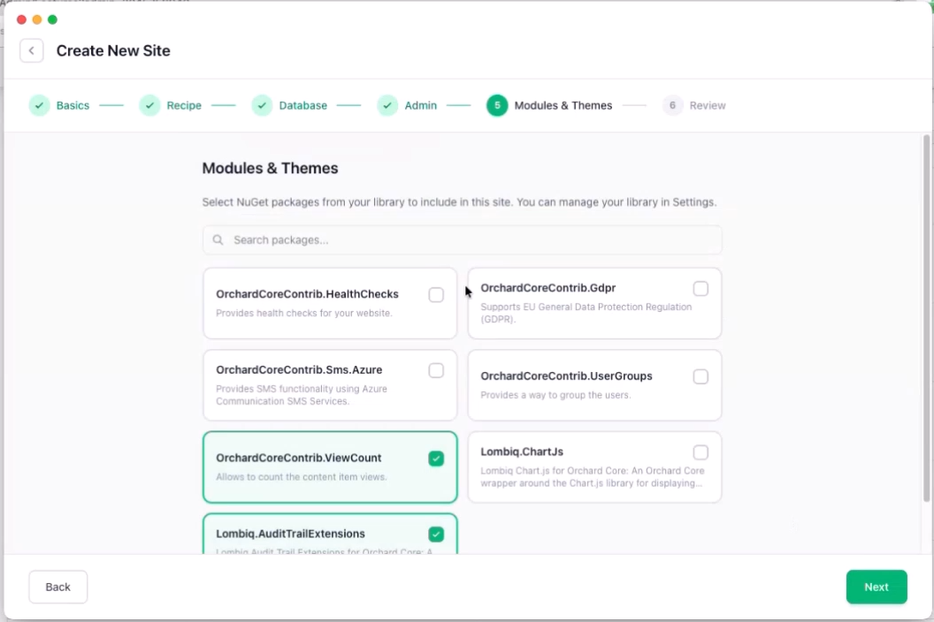Click "Provides health checks for your website."
Screen dimensions: 934x622
pyautogui.click(x=303, y=313)
